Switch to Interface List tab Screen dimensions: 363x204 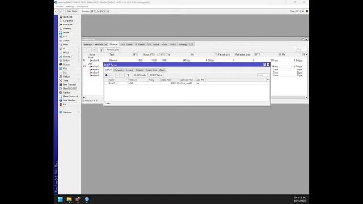(x=101, y=44)
